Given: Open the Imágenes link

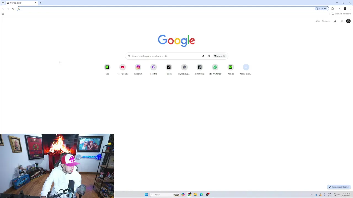Looking at the screenshot, I should [x=326, y=21].
